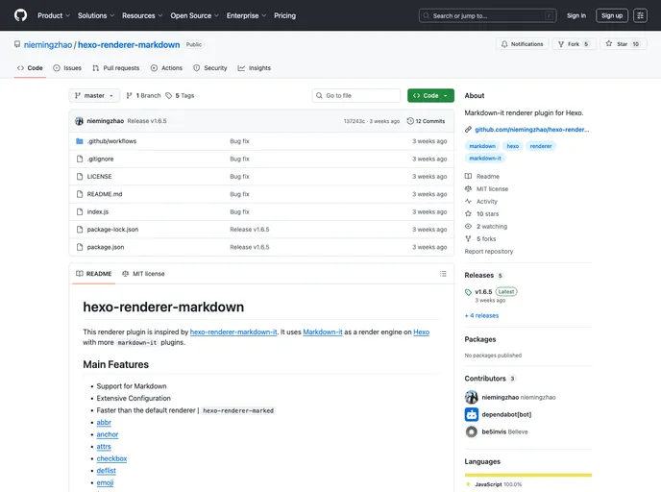Open the 137243c commit hash
Viewport: 661px width, 492px height.
click(x=354, y=121)
